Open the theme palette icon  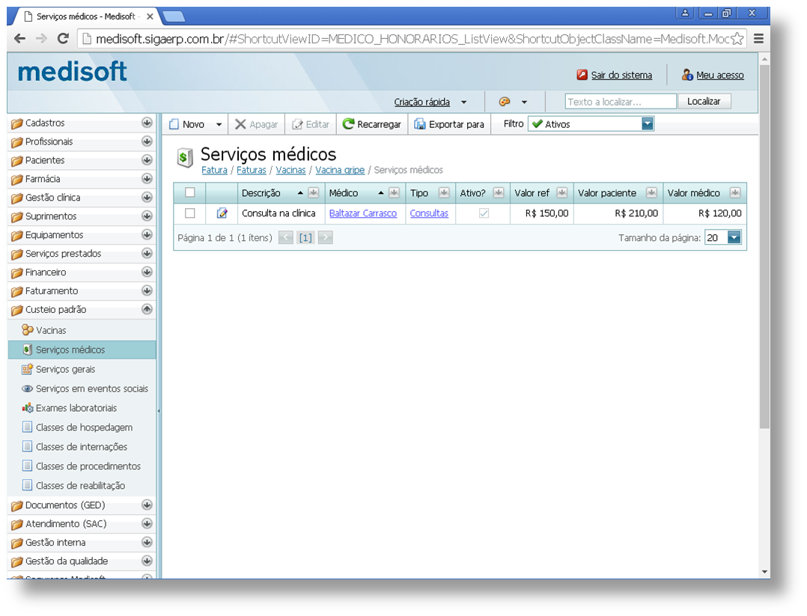pyautogui.click(x=505, y=101)
